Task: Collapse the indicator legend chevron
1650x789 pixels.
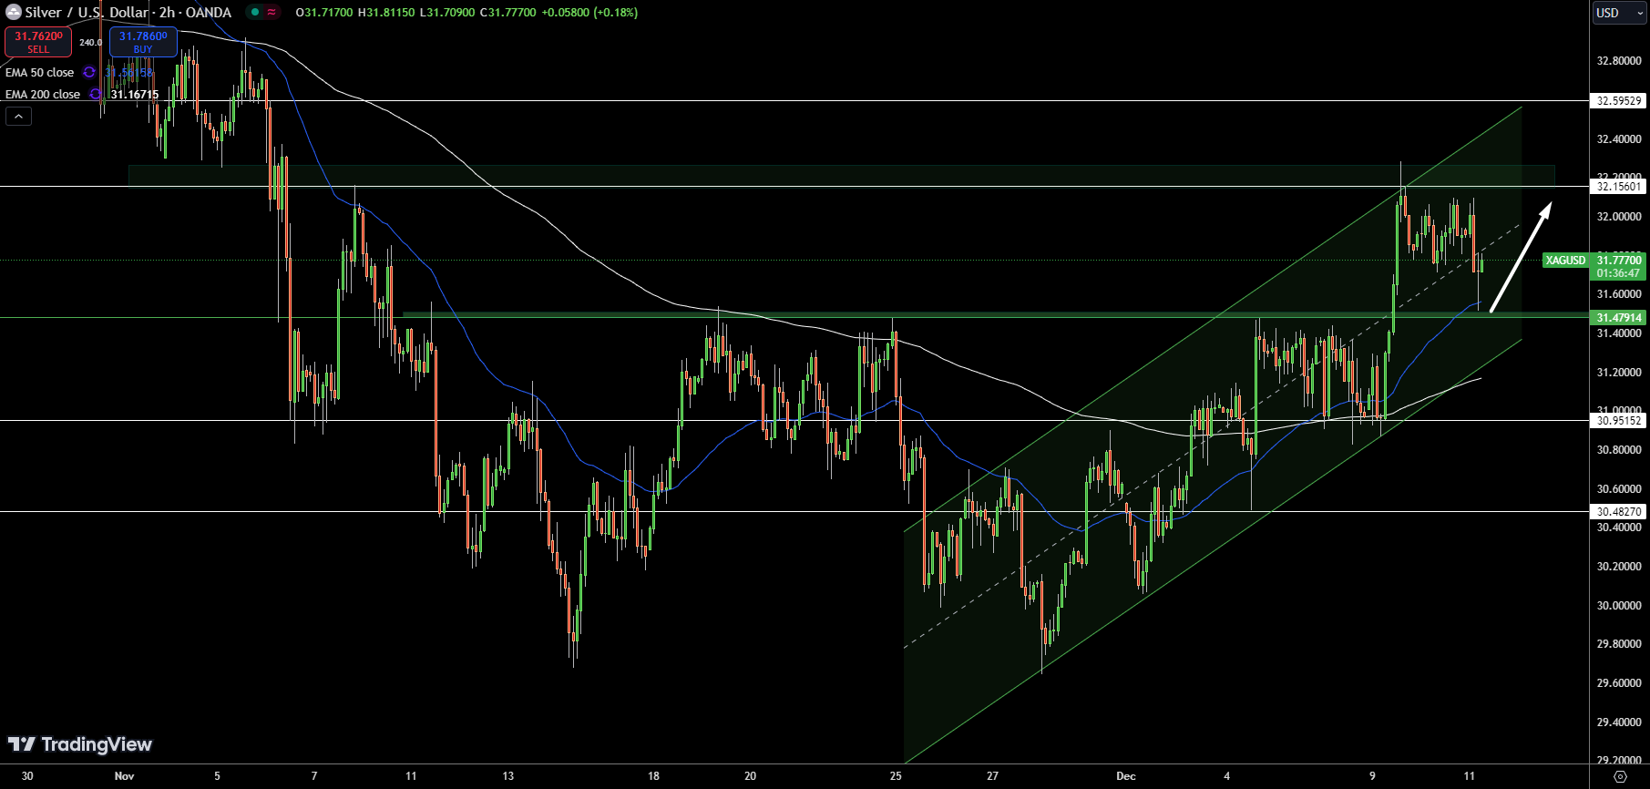Action: pyautogui.click(x=18, y=116)
